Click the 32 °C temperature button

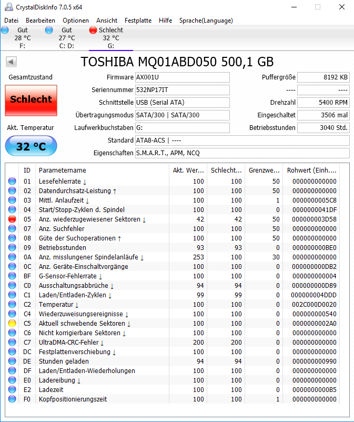click(31, 146)
